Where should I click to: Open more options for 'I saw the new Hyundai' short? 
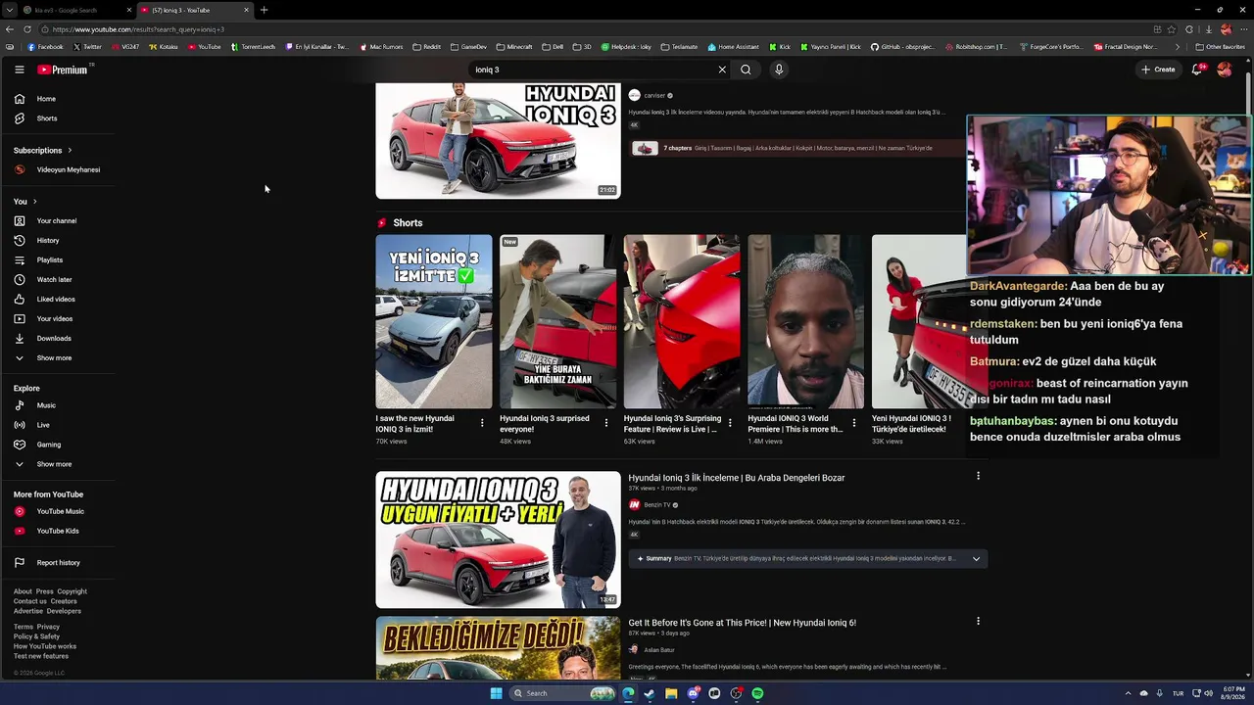(482, 423)
